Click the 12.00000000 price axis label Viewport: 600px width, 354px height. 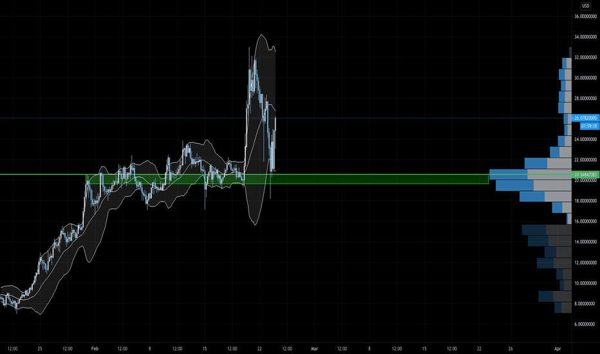(x=585, y=263)
